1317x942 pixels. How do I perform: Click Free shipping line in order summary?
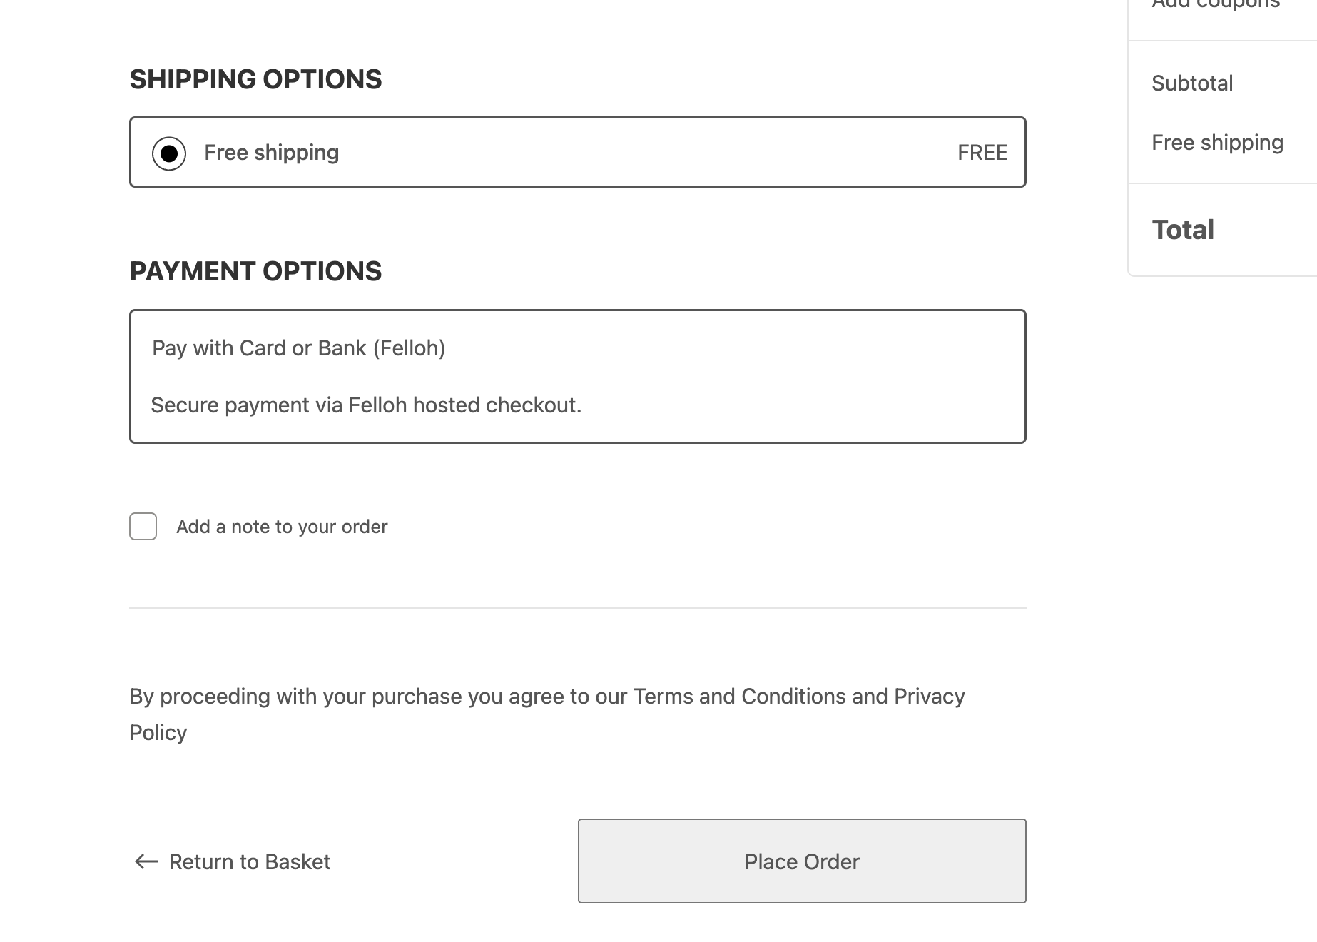coord(1217,143)
